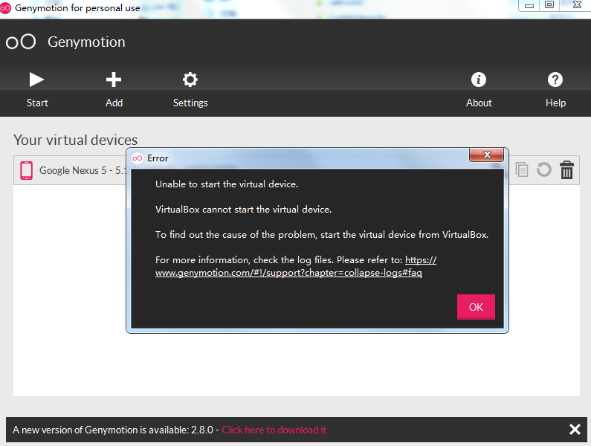The width and height of the screenshot is (591, 446).
Task: Reset the Google Nexus 5 device
Action: pos(544,169)
